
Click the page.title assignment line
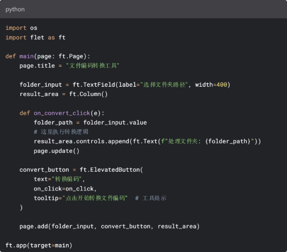point(69,65)
